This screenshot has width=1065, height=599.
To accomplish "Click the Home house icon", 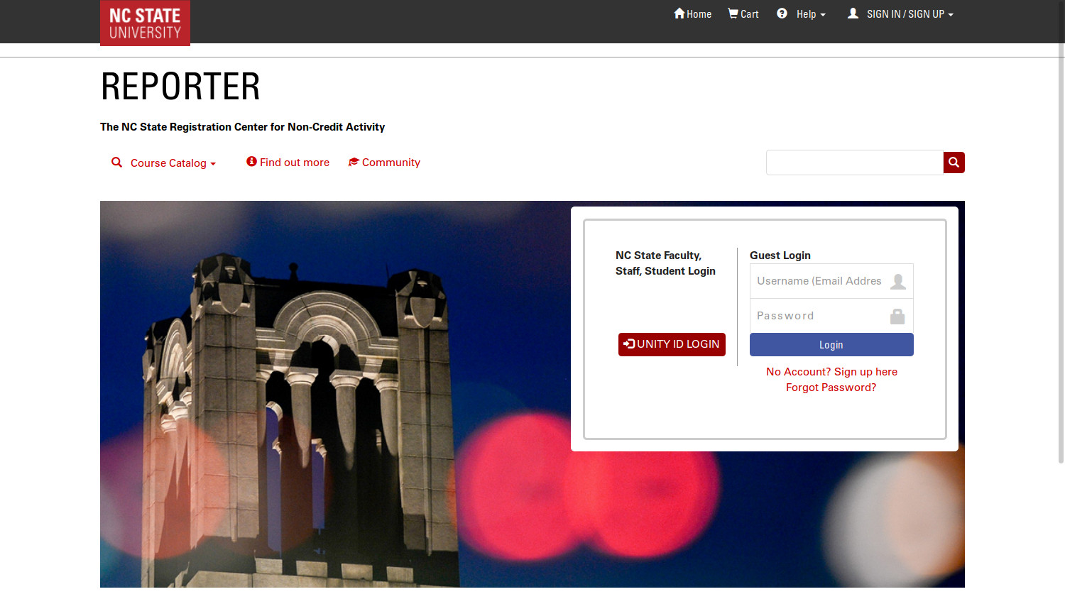I will pyautogui.click(x=679, y=13).
